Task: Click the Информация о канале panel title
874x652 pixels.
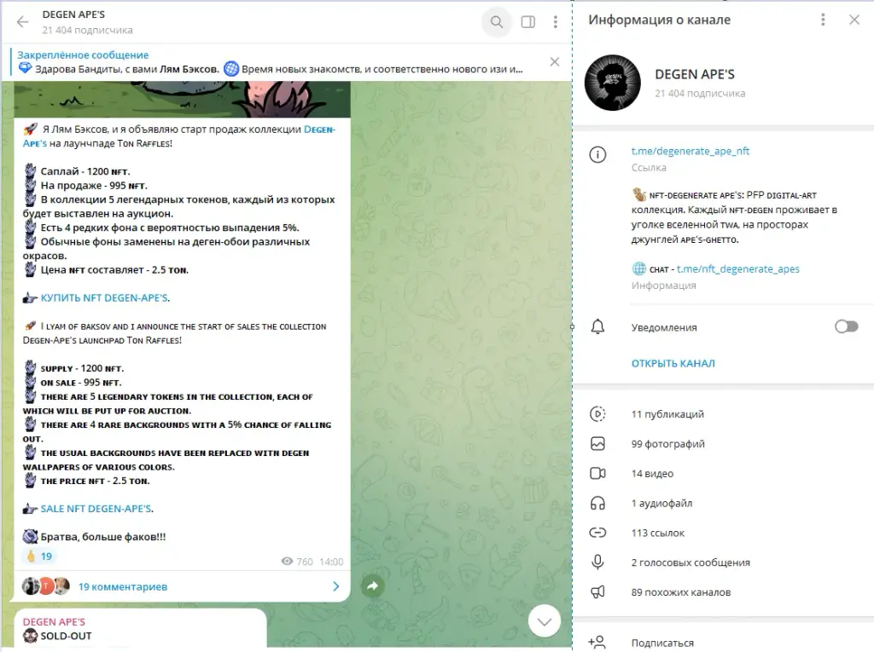Action: point(660,20)
